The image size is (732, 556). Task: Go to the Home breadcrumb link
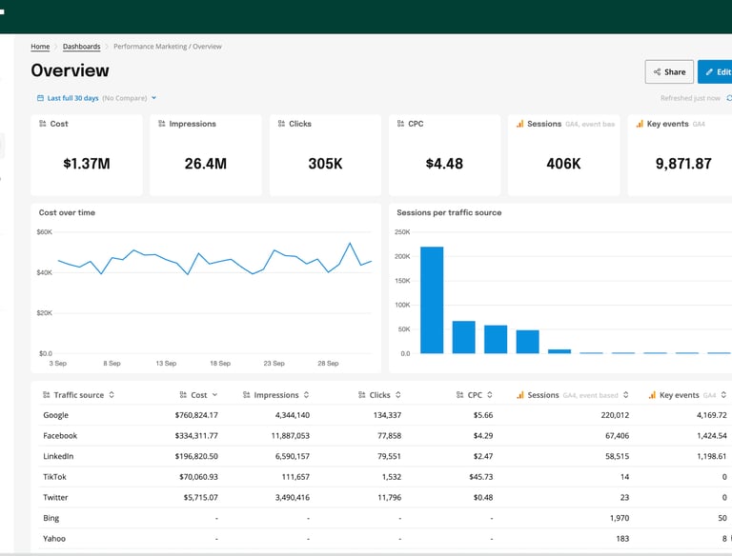(x=40, y=47)
